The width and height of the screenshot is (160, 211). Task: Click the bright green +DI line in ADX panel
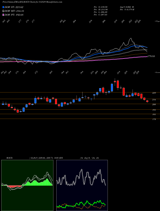[x=87, y=201]
